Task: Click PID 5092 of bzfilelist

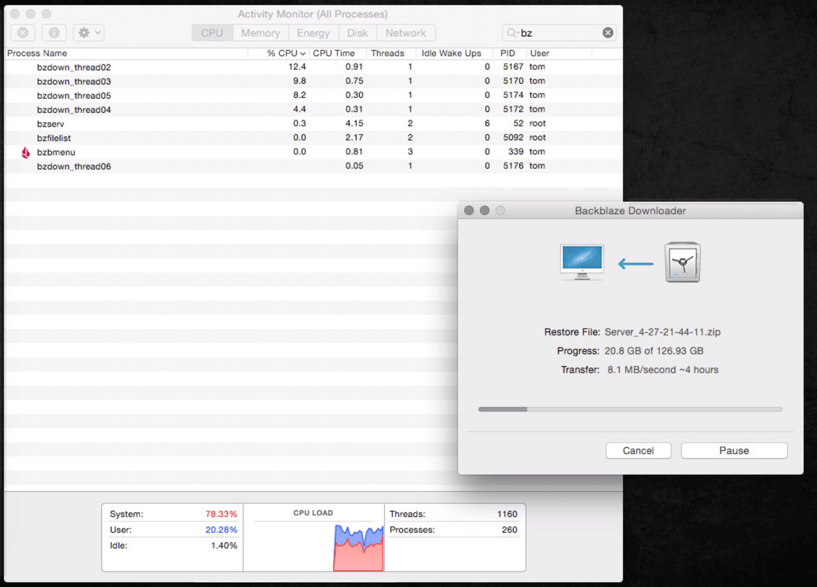Action: (x=513, y=138)
